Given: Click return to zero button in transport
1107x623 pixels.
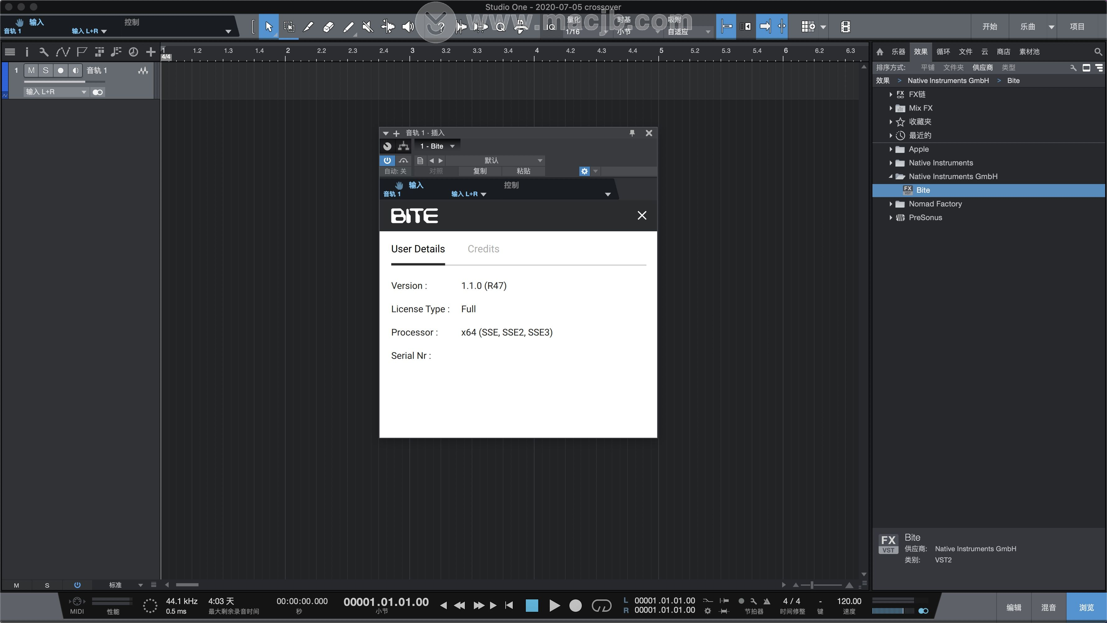Looking at the screenshot, I should click(509, 605).
